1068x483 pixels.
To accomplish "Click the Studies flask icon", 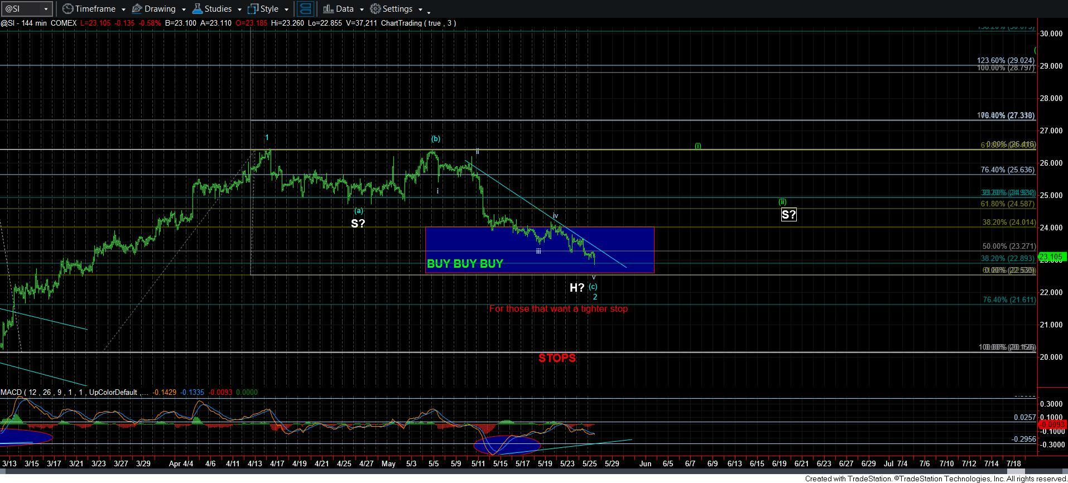I will pyautogui.click(x=197, y=9).
